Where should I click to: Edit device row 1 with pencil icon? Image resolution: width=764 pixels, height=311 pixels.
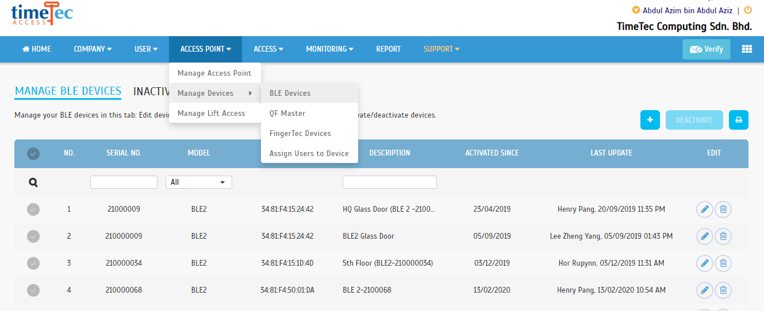click(704, 209)
